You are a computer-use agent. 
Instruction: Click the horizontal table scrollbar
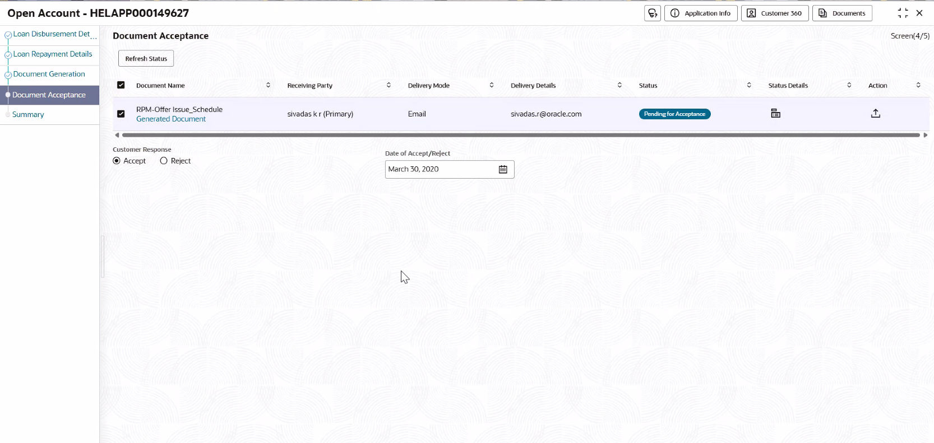click(x=521, y=135)
